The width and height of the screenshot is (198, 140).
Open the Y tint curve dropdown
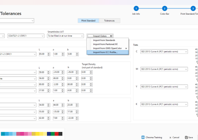(x=164, y=87)
